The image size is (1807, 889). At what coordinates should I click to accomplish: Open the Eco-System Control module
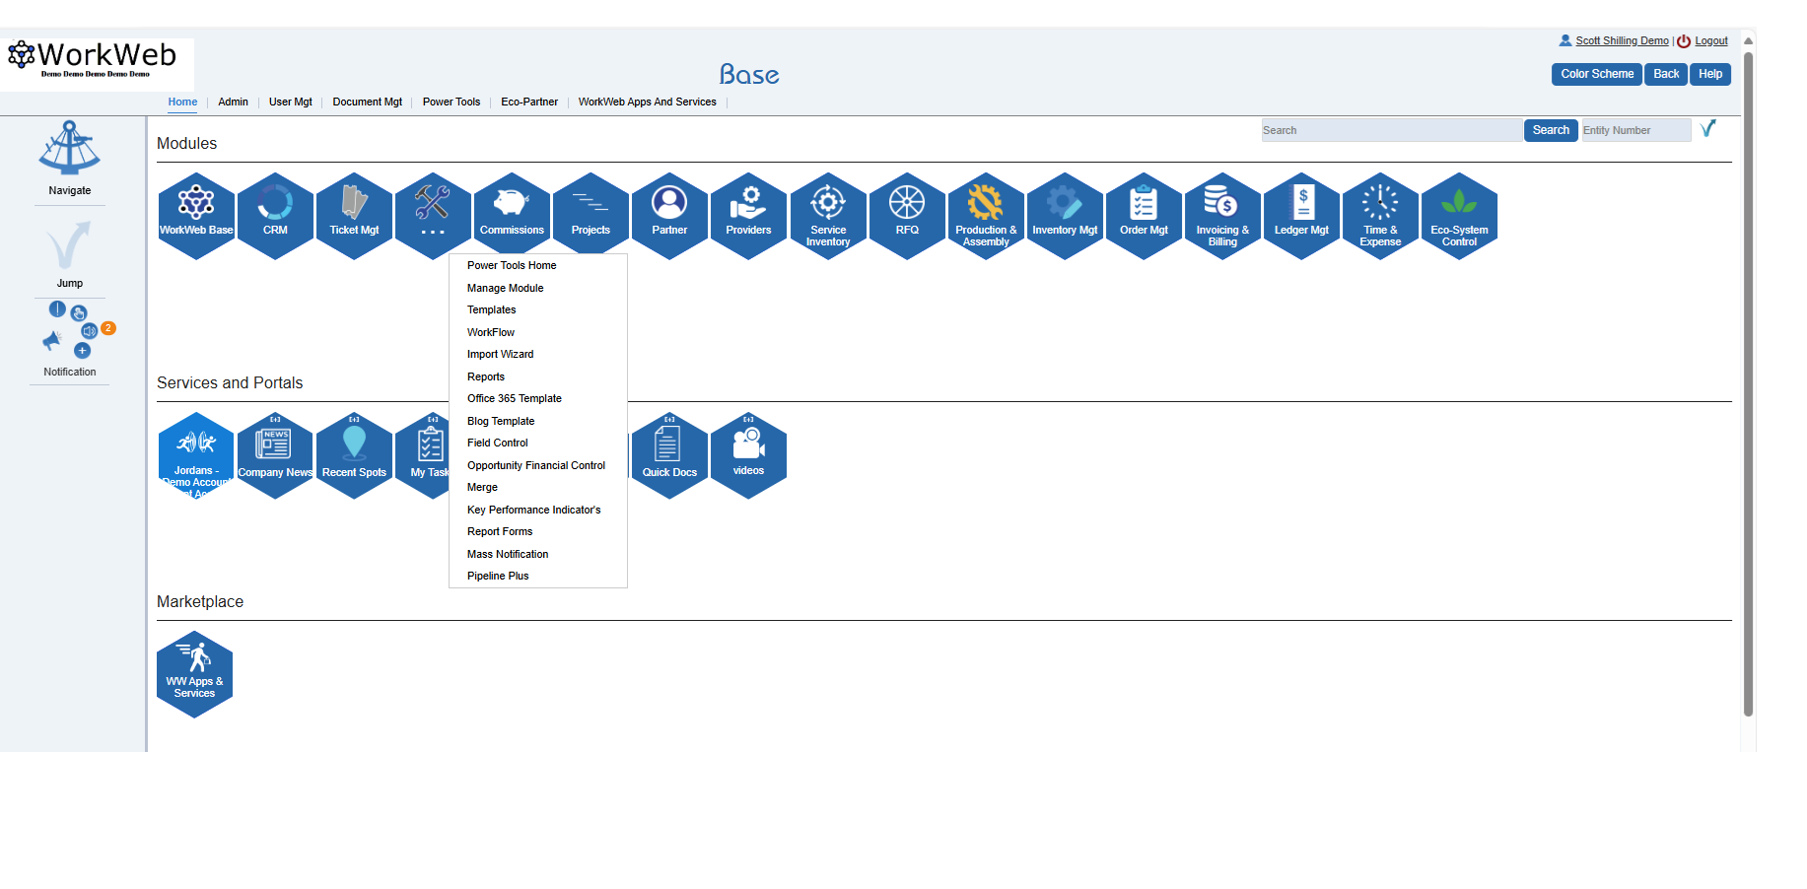1459,215
